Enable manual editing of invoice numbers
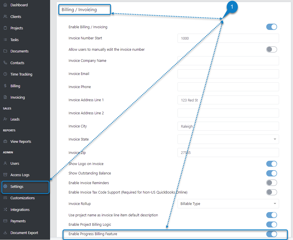This screenshot has width=293, height=240. pyautogui.click(x=271, y=49)
